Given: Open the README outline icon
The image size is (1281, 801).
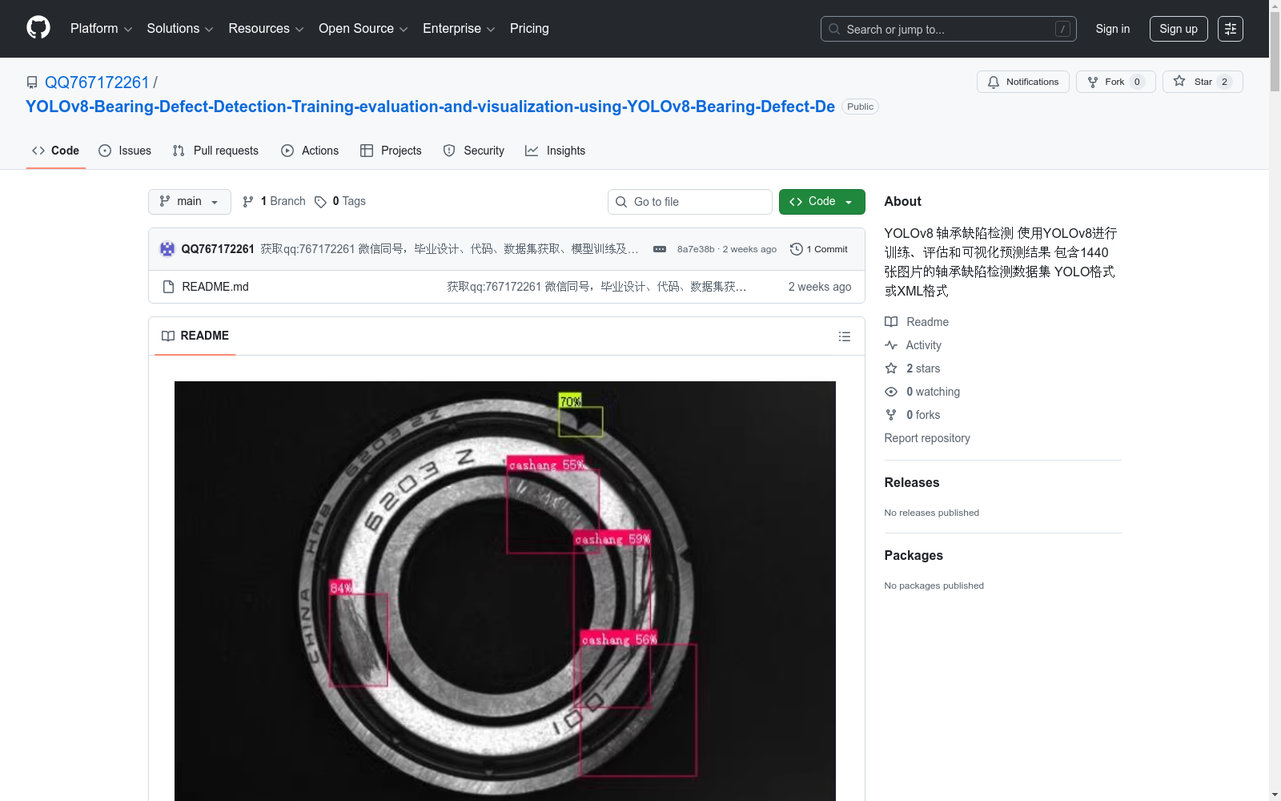Looking at the screenshot, I should click(x=845, y=336).
